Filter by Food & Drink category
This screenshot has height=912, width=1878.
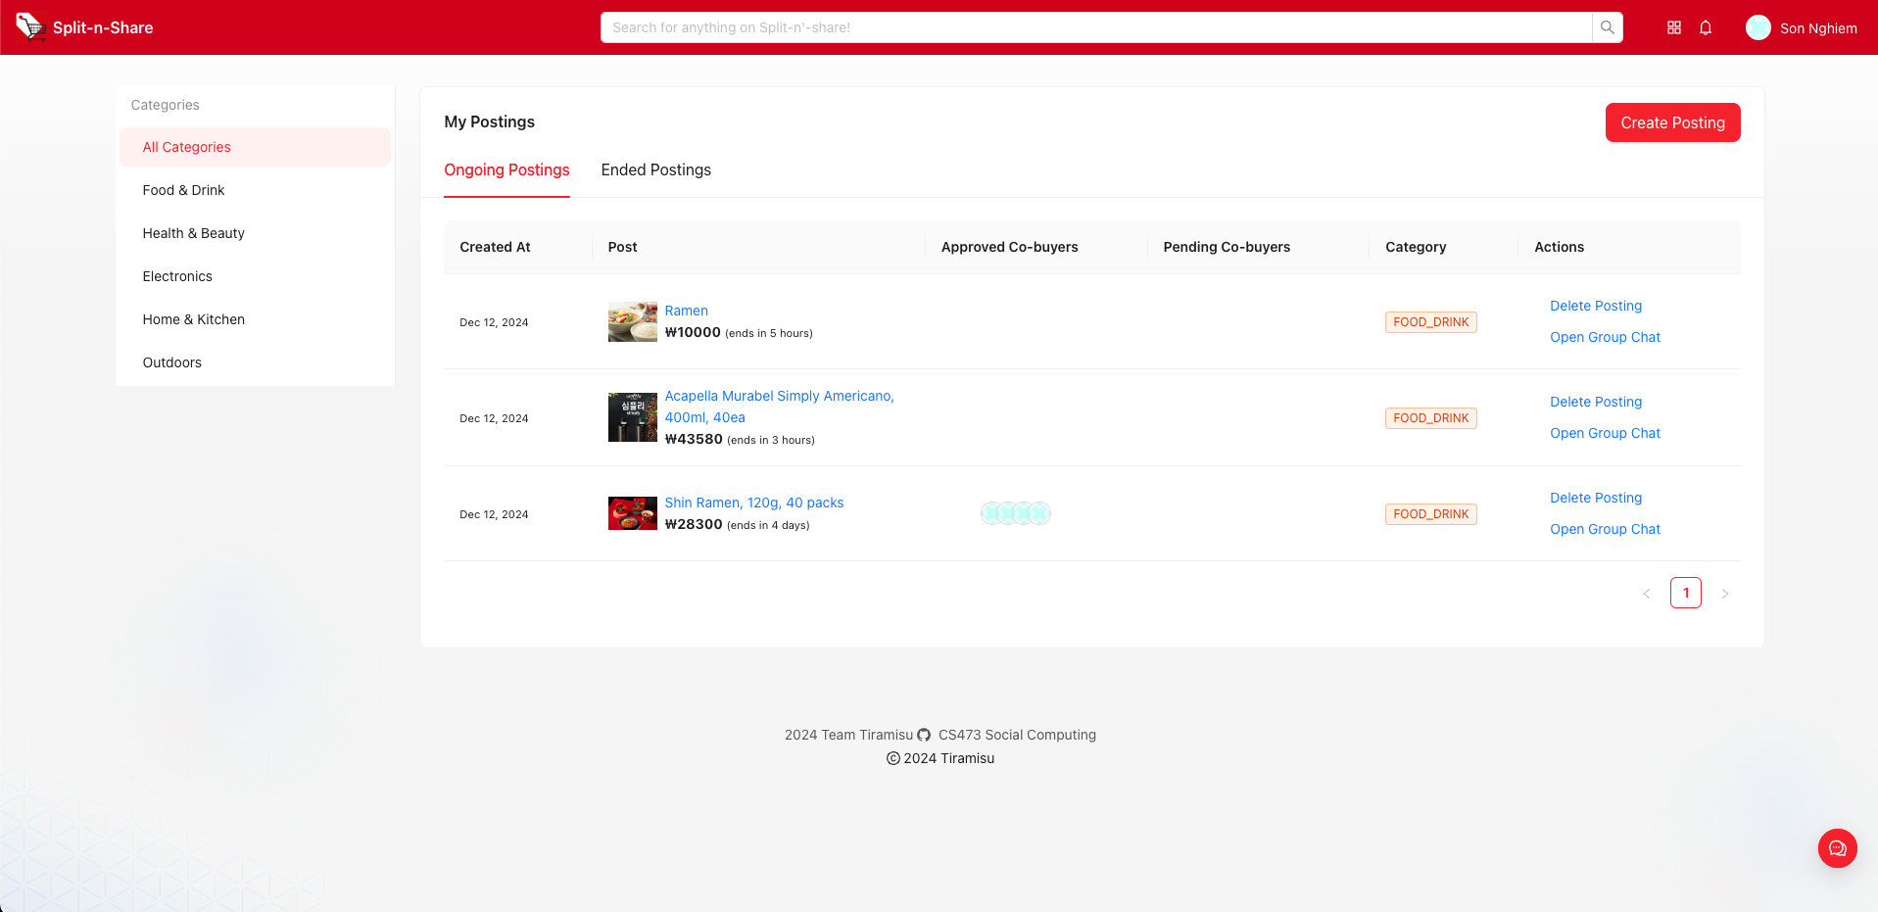[x=183, y=190]
